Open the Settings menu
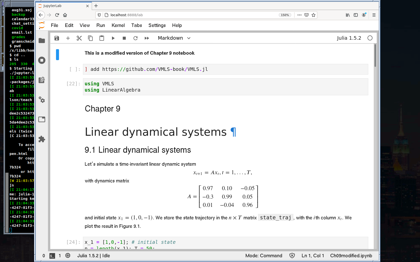 tap(157, 25)
